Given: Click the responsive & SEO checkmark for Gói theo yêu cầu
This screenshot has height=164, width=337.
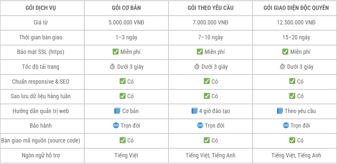Looking at the screenshot, I should pyautogui.click(x=207, y=81).
